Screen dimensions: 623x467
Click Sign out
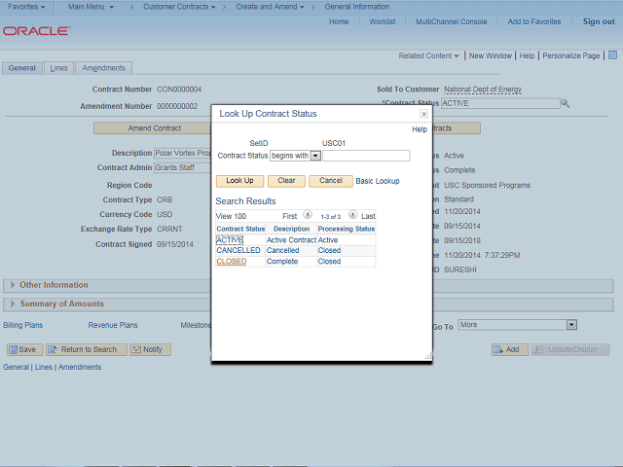point(599,21)
